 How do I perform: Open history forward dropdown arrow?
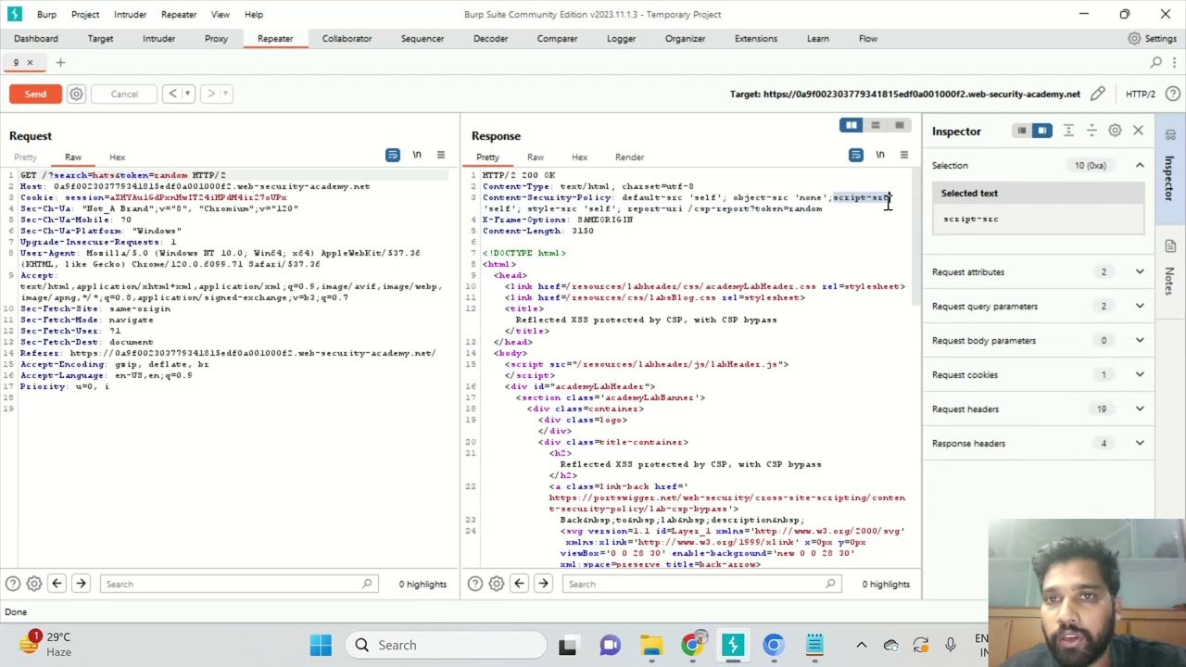point(225,94)
